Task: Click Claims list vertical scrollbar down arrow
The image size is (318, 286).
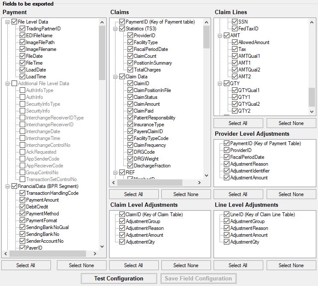Action: point(207,176)
